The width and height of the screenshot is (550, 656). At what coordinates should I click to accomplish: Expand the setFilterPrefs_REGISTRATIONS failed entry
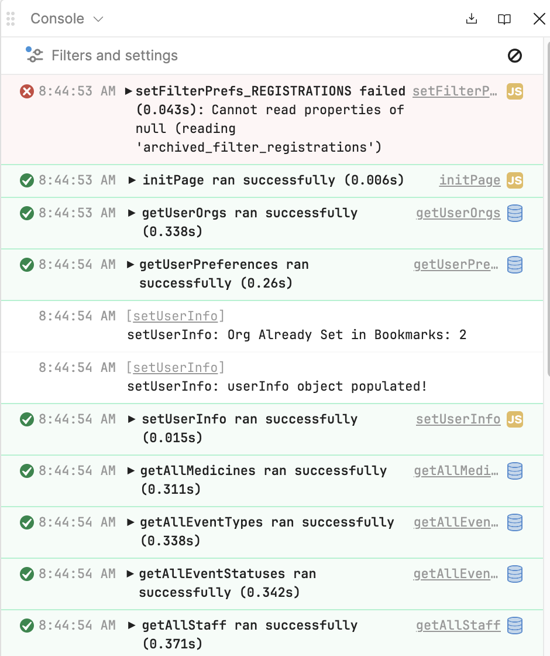tap(129, 91)
